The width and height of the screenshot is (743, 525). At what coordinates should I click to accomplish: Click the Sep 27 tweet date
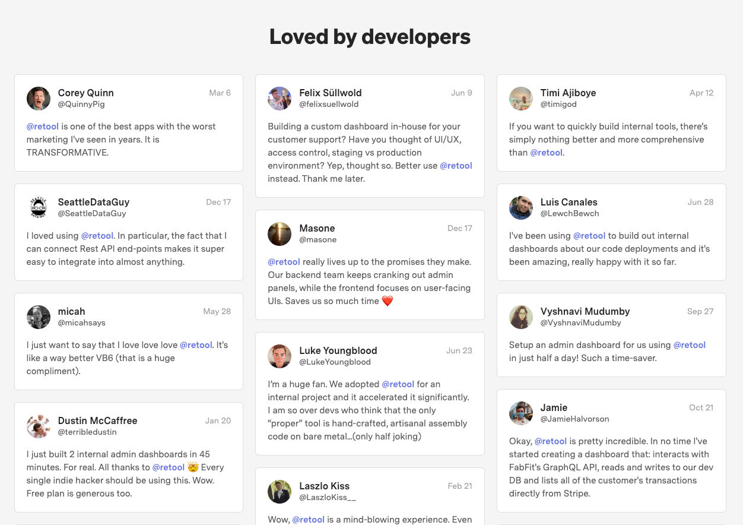[700, 312]
